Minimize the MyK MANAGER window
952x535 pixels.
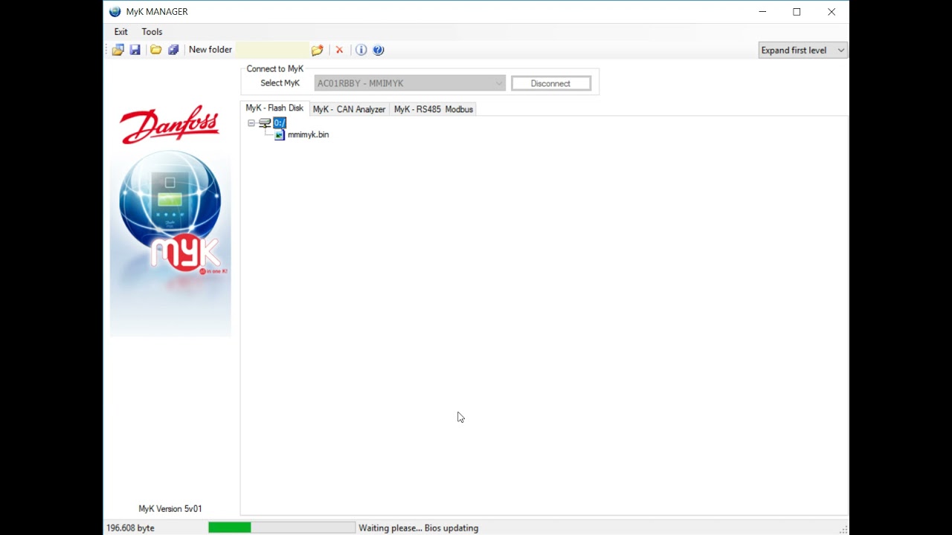pyautogui.click(x=762, y=12)
